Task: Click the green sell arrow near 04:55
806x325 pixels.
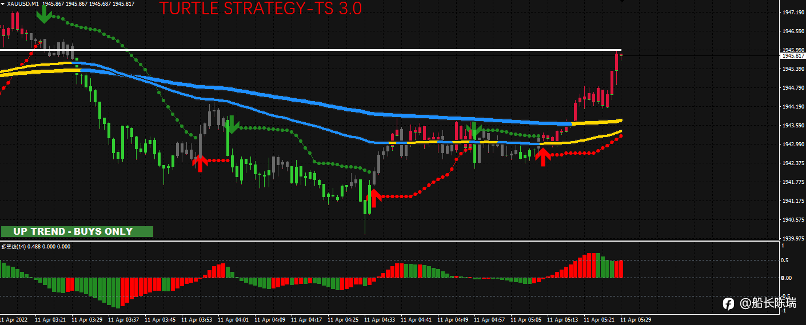Action: [474, 131]
